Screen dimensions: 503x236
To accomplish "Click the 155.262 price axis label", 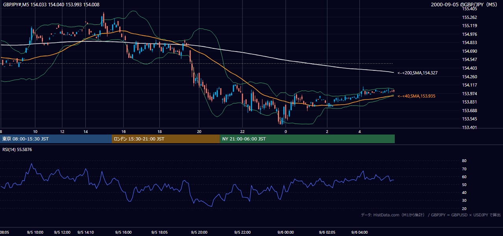I will point(470,17).
